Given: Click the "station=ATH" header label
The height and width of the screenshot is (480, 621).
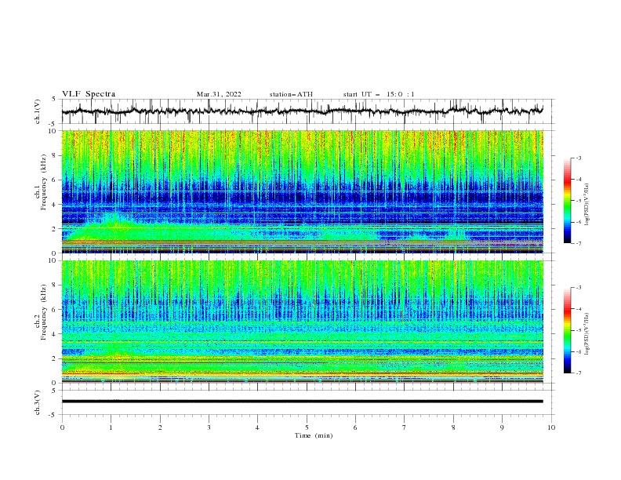Looking at the screenshot, I should point(291,94).
